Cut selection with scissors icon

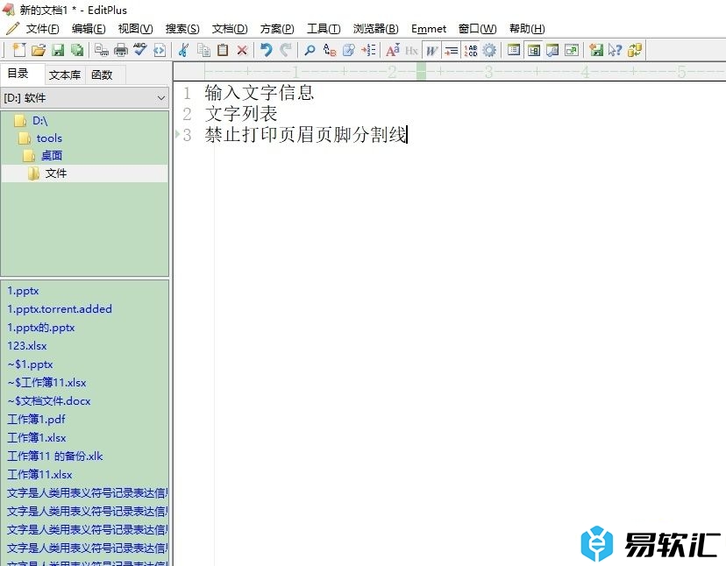184,50
